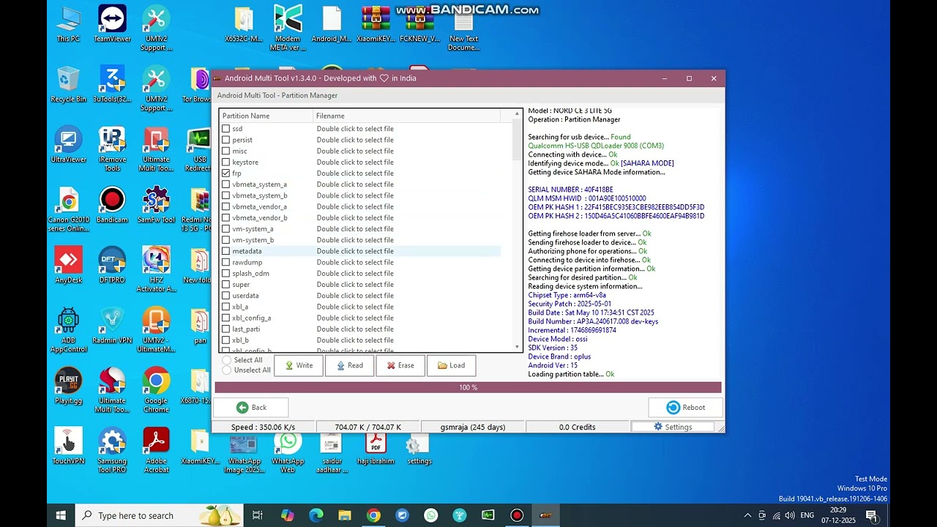This screenshot has width=937, height=527.
Task: Select the 3uTools desktop shortcut
Action: 112,85
